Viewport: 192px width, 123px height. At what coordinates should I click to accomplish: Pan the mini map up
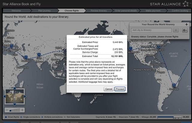(x=15, y=88)
